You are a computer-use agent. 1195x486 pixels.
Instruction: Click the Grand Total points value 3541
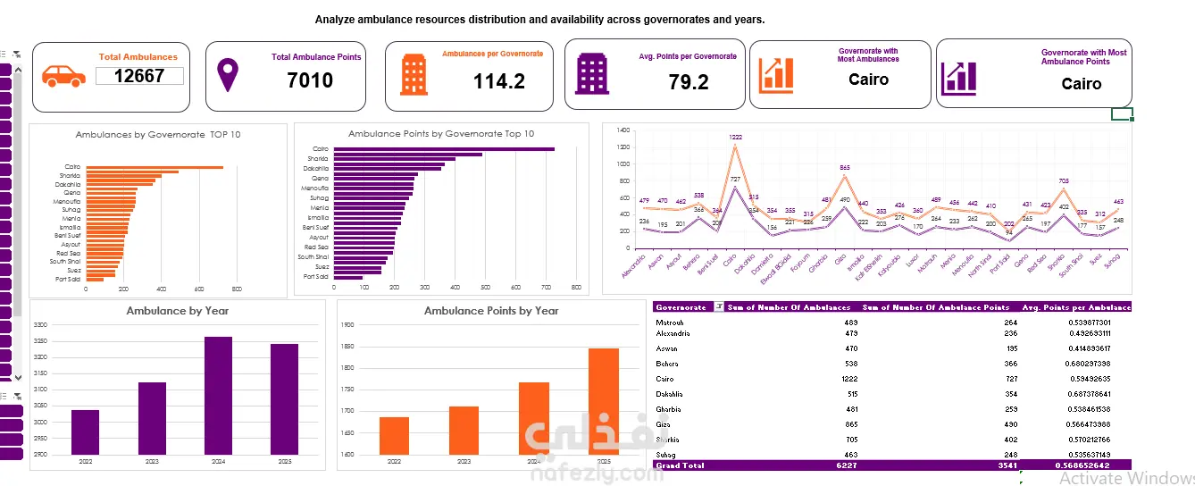(1007, 465)
